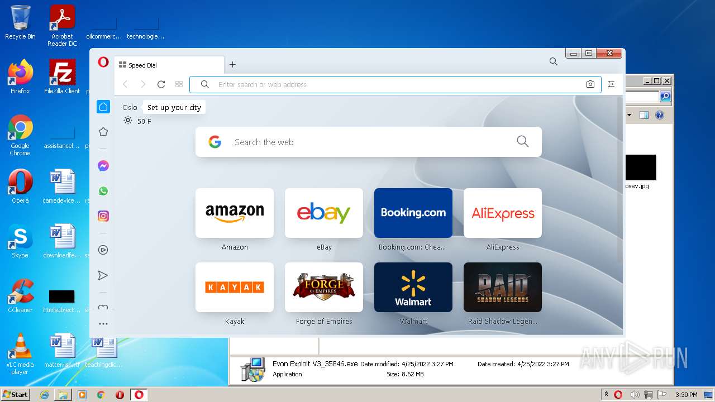The image size is (715, 402).
Task: Open Messenger in Opera sidebar
Action: tap(103, 166)
